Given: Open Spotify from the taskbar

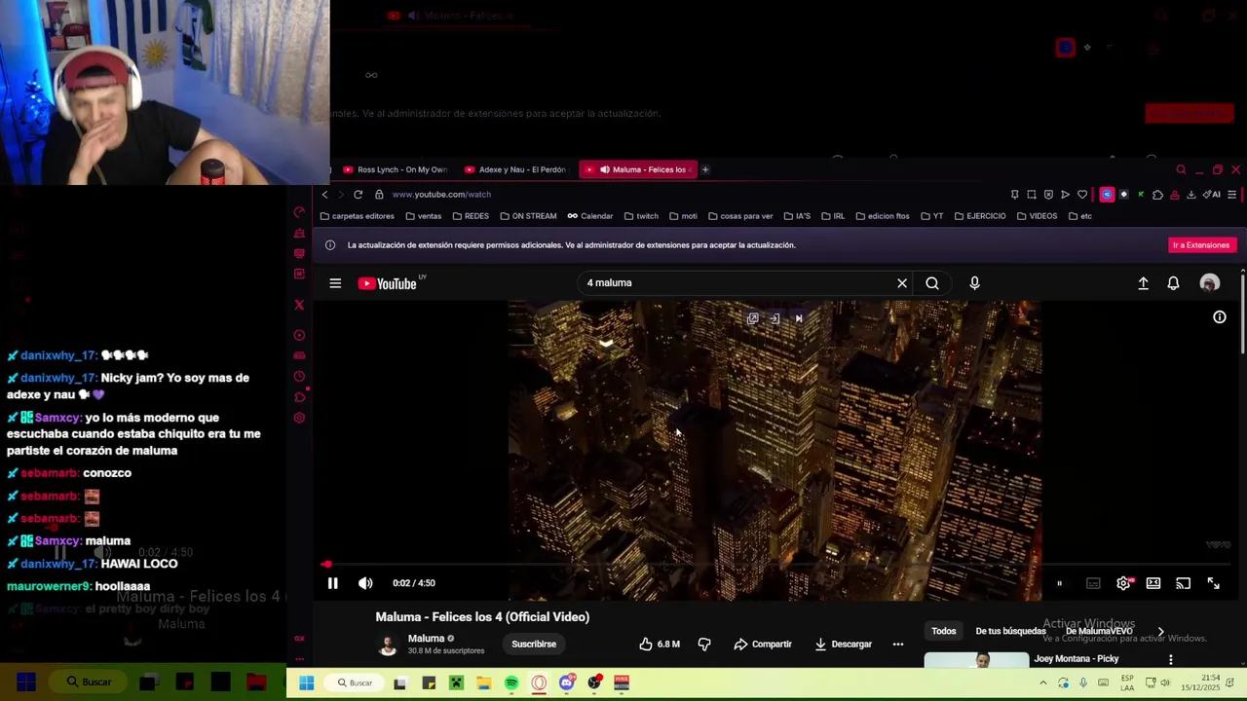Looking at the screenshot, I should point(511,683).
